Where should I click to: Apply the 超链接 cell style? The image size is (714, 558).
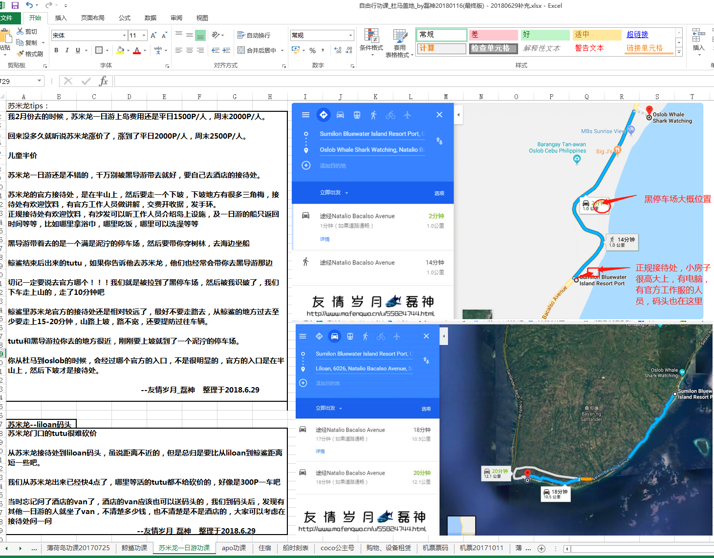click(649, 35)
